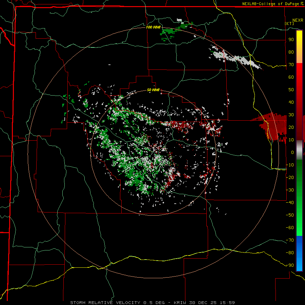Click the -90 value on the velocity scale

(x=290, y=265)
